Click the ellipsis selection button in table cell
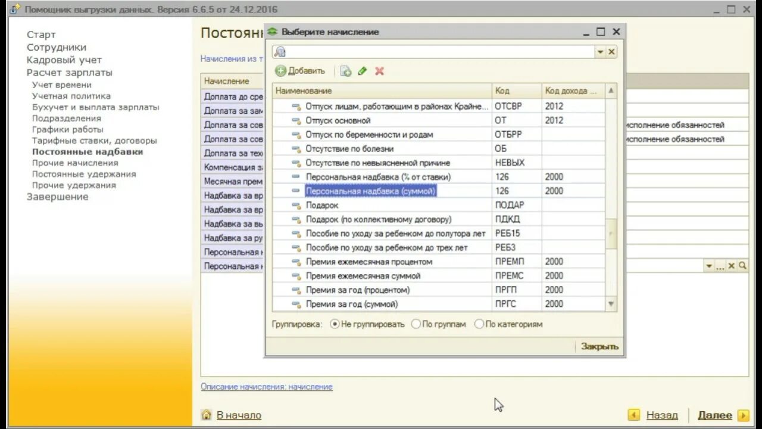 tap(720, 266)
